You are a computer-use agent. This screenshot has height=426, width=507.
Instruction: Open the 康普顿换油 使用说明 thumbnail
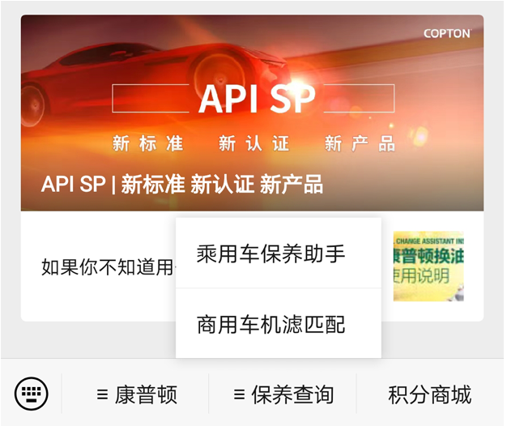(428, 266)
